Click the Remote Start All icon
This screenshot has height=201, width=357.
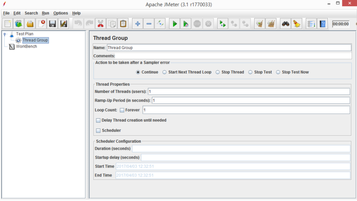(x=223, y=24)
